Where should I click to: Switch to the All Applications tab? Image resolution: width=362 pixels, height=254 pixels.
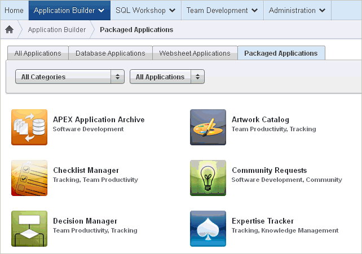point(38,54)
